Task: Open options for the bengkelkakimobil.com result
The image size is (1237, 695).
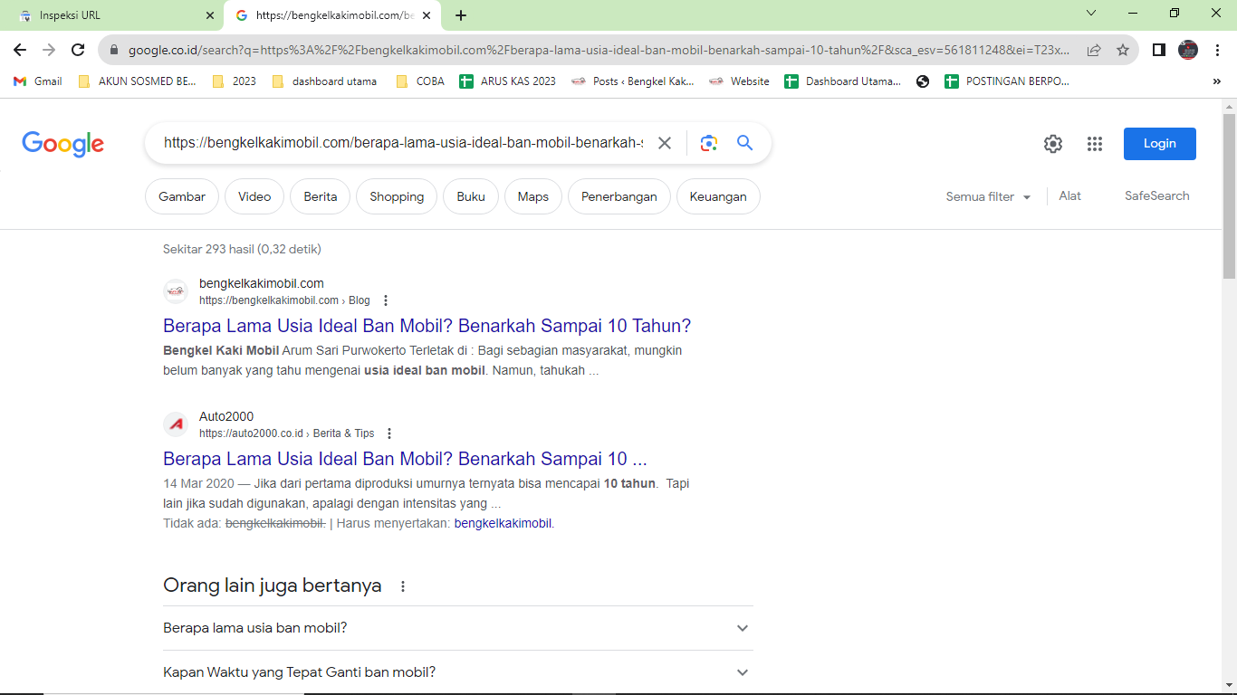Action: click(x=386, y=300)
